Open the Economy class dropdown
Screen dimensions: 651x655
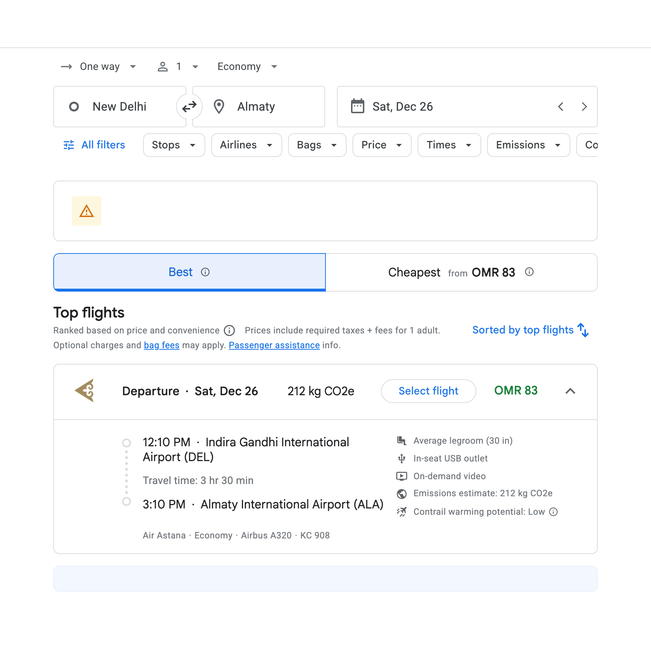(247, 67)
